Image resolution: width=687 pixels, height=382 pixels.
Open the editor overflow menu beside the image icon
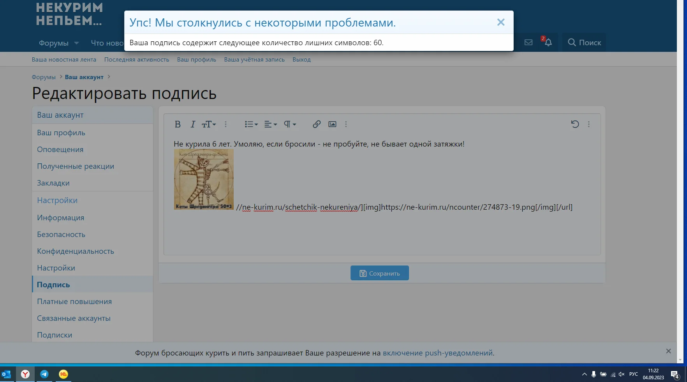(x=346, y=124)
